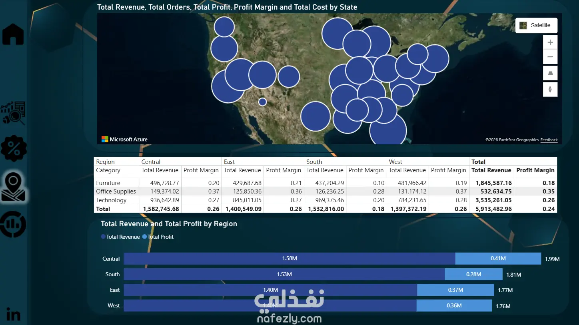Zoom out of the map with minus

(550, 57)
